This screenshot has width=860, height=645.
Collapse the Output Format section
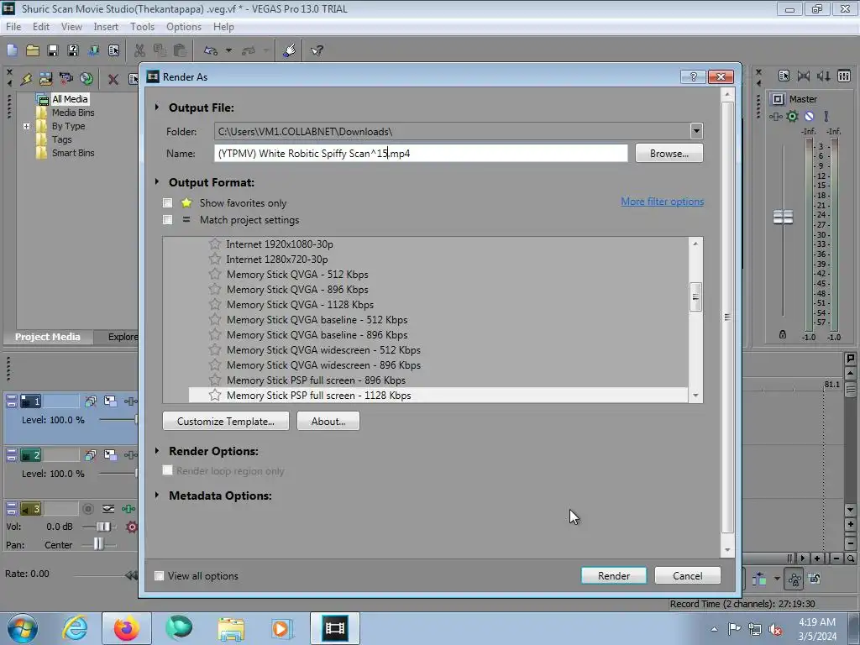(x=157, y=181)
